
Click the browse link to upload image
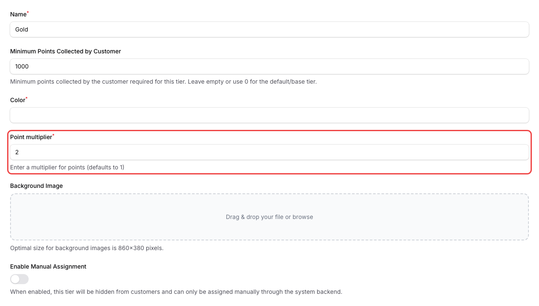[304, 217]
